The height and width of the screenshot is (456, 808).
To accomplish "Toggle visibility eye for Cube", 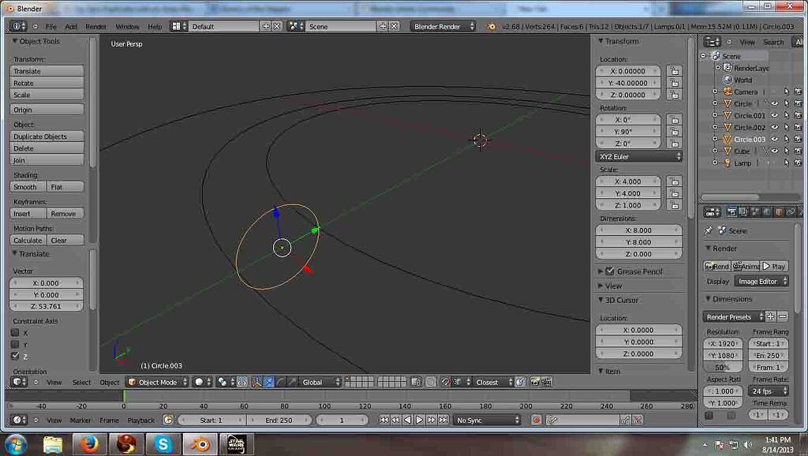I will (775, 151).
